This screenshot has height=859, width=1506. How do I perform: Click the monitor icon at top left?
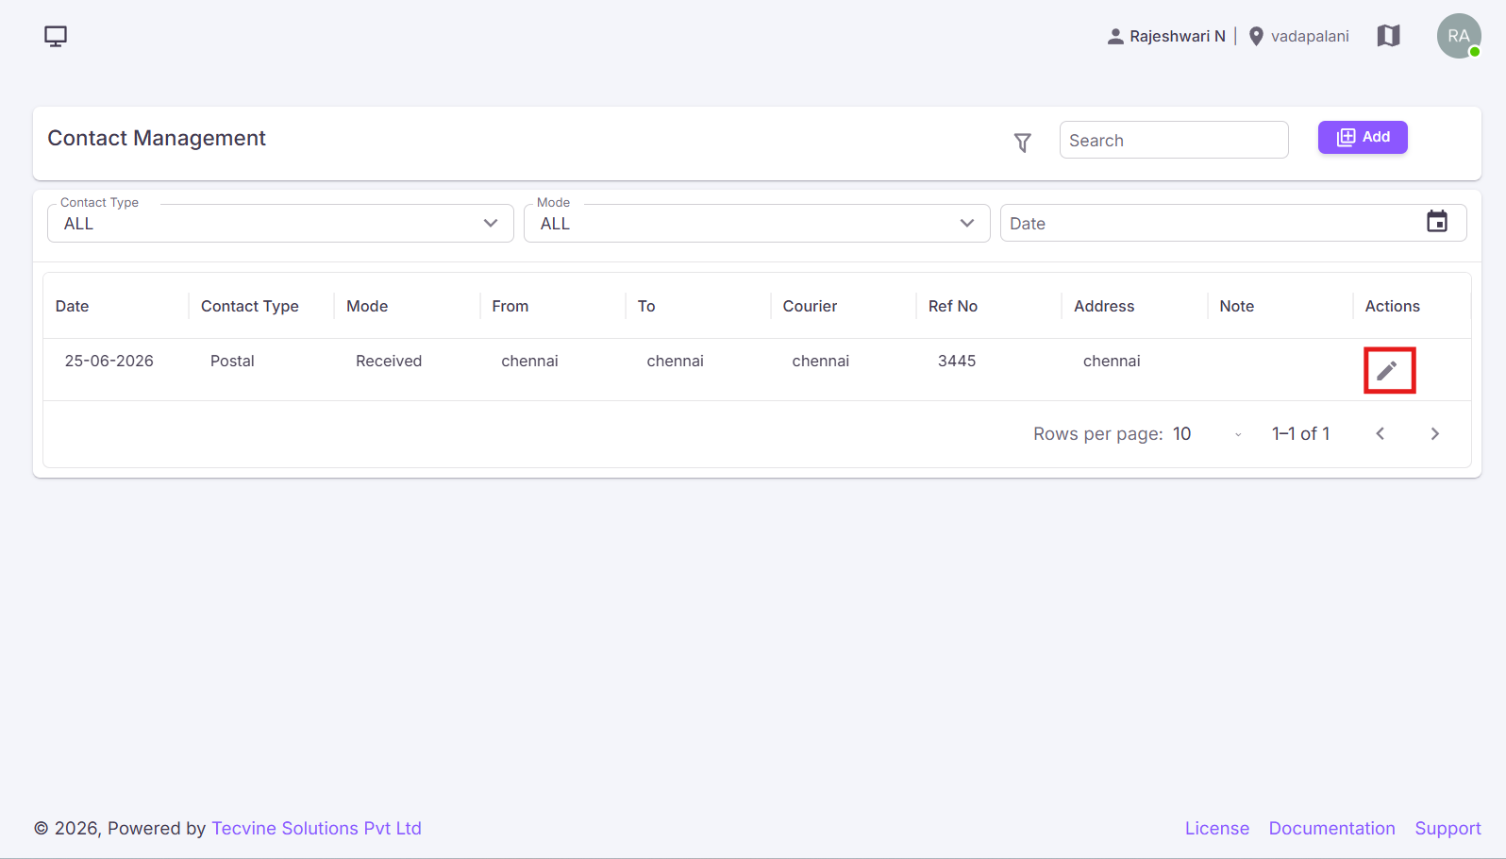(x=56, y=36)
